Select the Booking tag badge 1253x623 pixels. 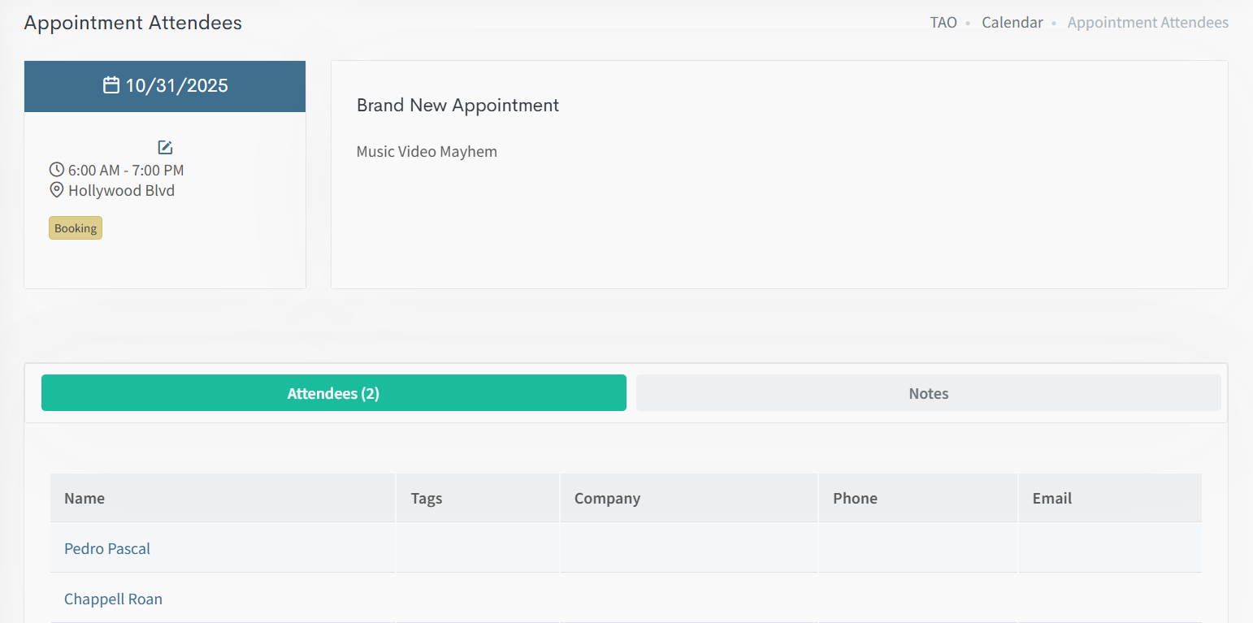(76, 228)
